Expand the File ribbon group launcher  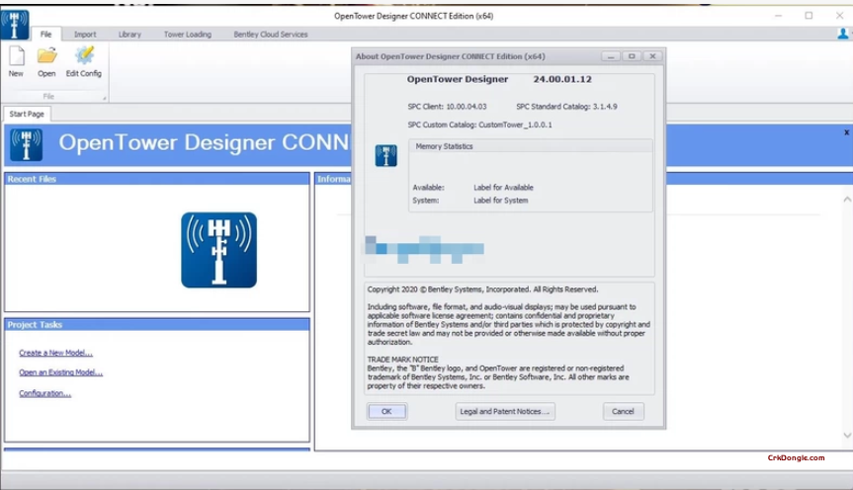104,98
